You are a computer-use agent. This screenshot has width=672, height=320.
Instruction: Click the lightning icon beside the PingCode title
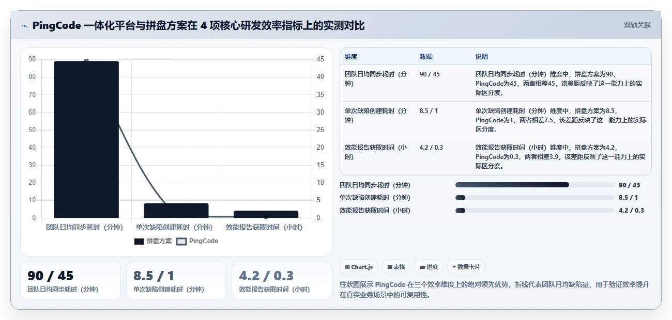[x=24, y=26]
